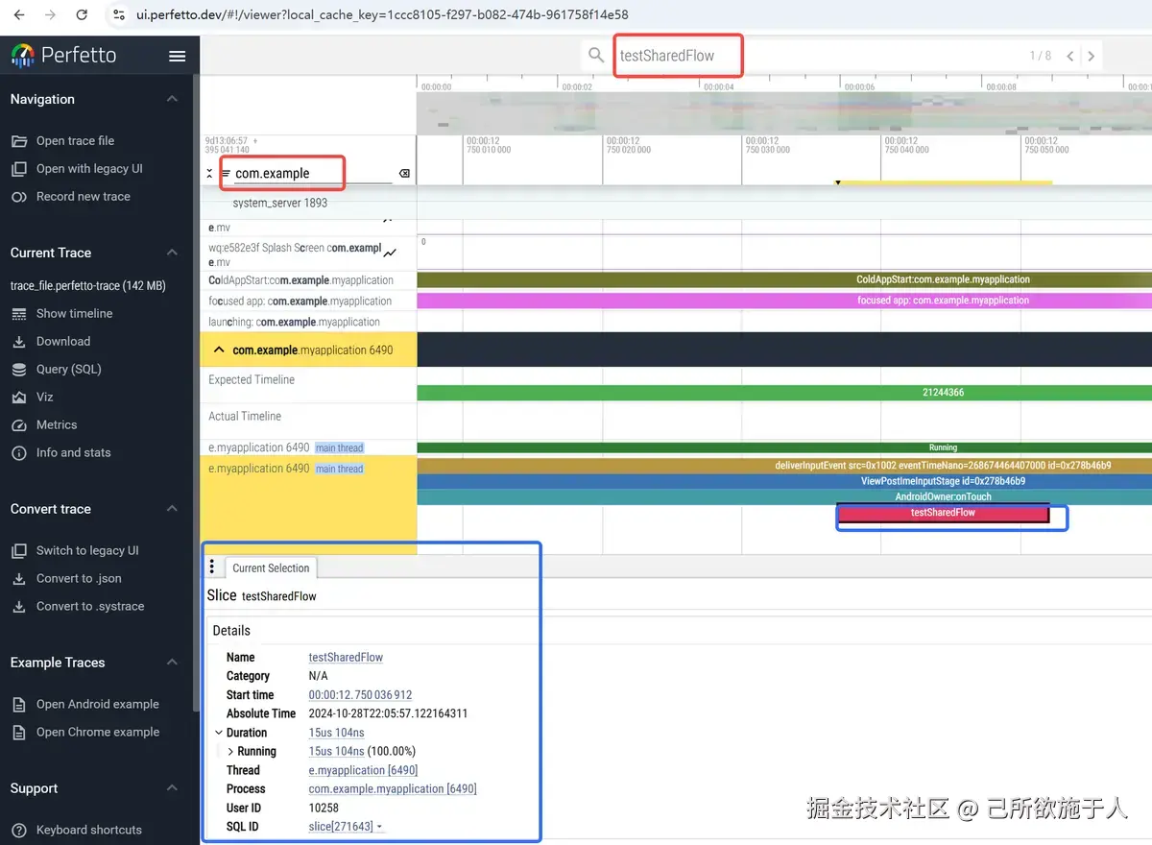Click the track filter list icon

click(226, 174)
